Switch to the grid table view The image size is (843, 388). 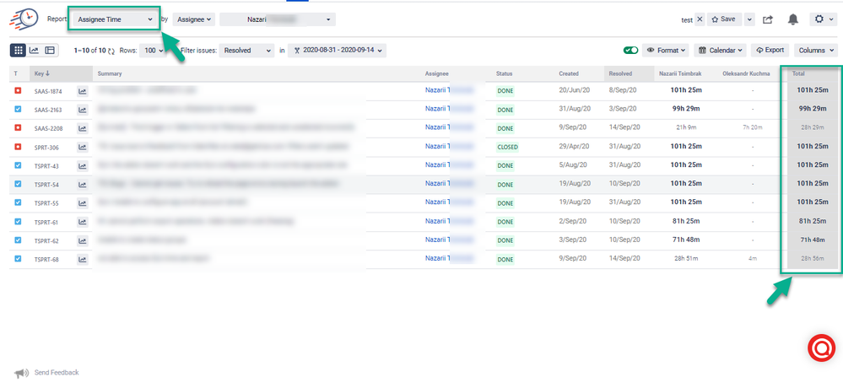pos(18,50)
